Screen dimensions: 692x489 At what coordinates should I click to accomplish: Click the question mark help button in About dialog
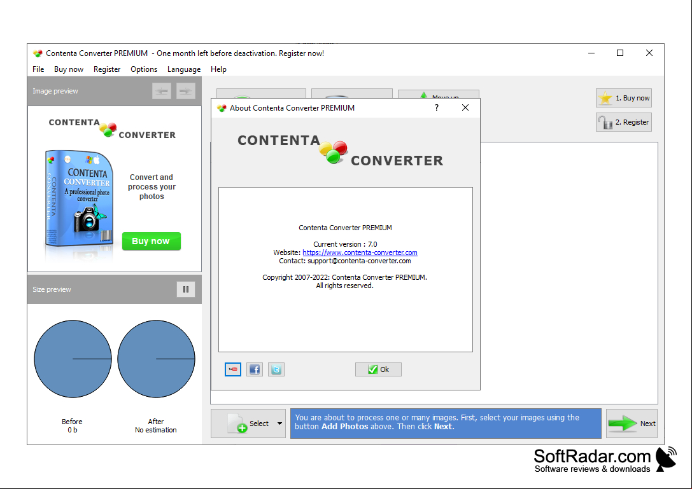tap(437, 107)
